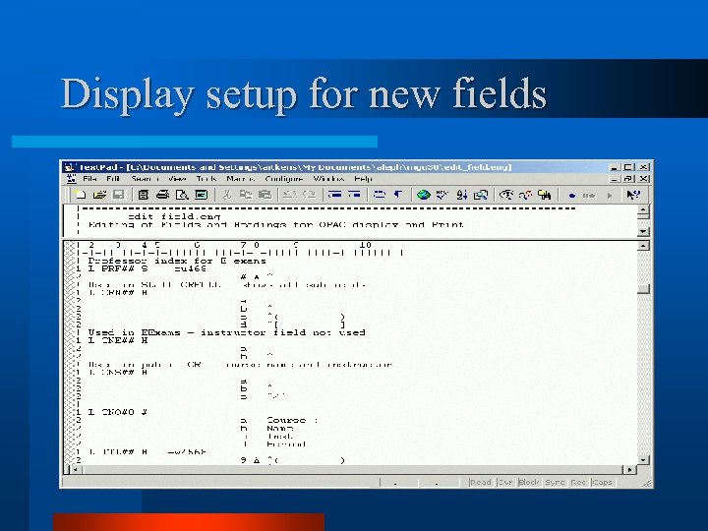Activate the context Help pointer icon

[633, 195]
